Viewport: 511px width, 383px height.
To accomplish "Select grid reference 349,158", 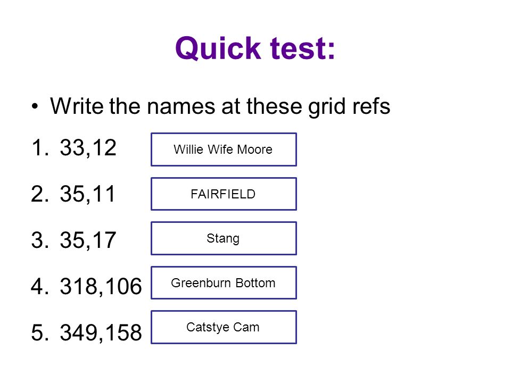I will 101,333.
